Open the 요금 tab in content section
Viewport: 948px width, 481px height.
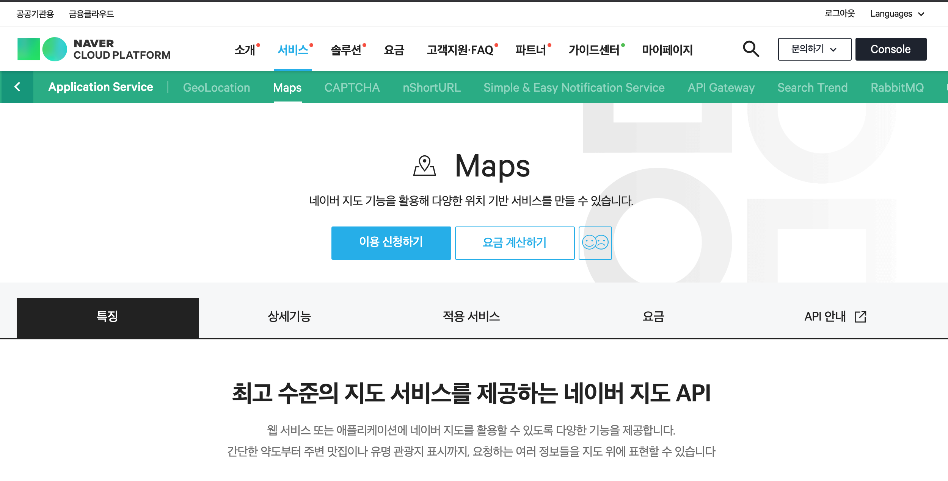(x=653, y=317)
